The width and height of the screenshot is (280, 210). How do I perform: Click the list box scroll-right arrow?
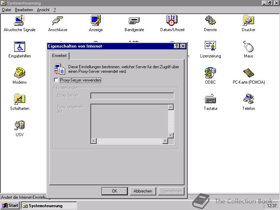point(165,141)
